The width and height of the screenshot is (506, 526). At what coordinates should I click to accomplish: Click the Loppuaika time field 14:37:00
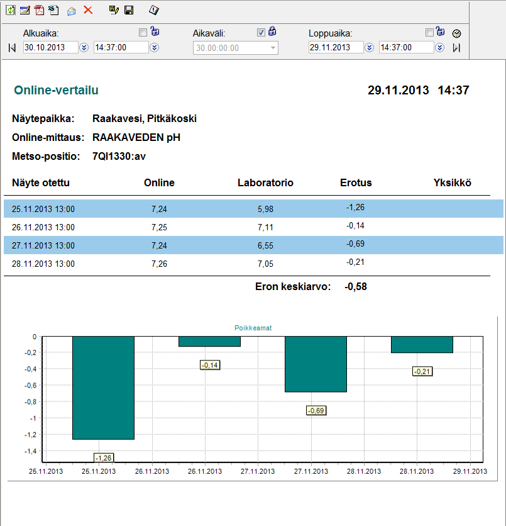tap(407, 47)
